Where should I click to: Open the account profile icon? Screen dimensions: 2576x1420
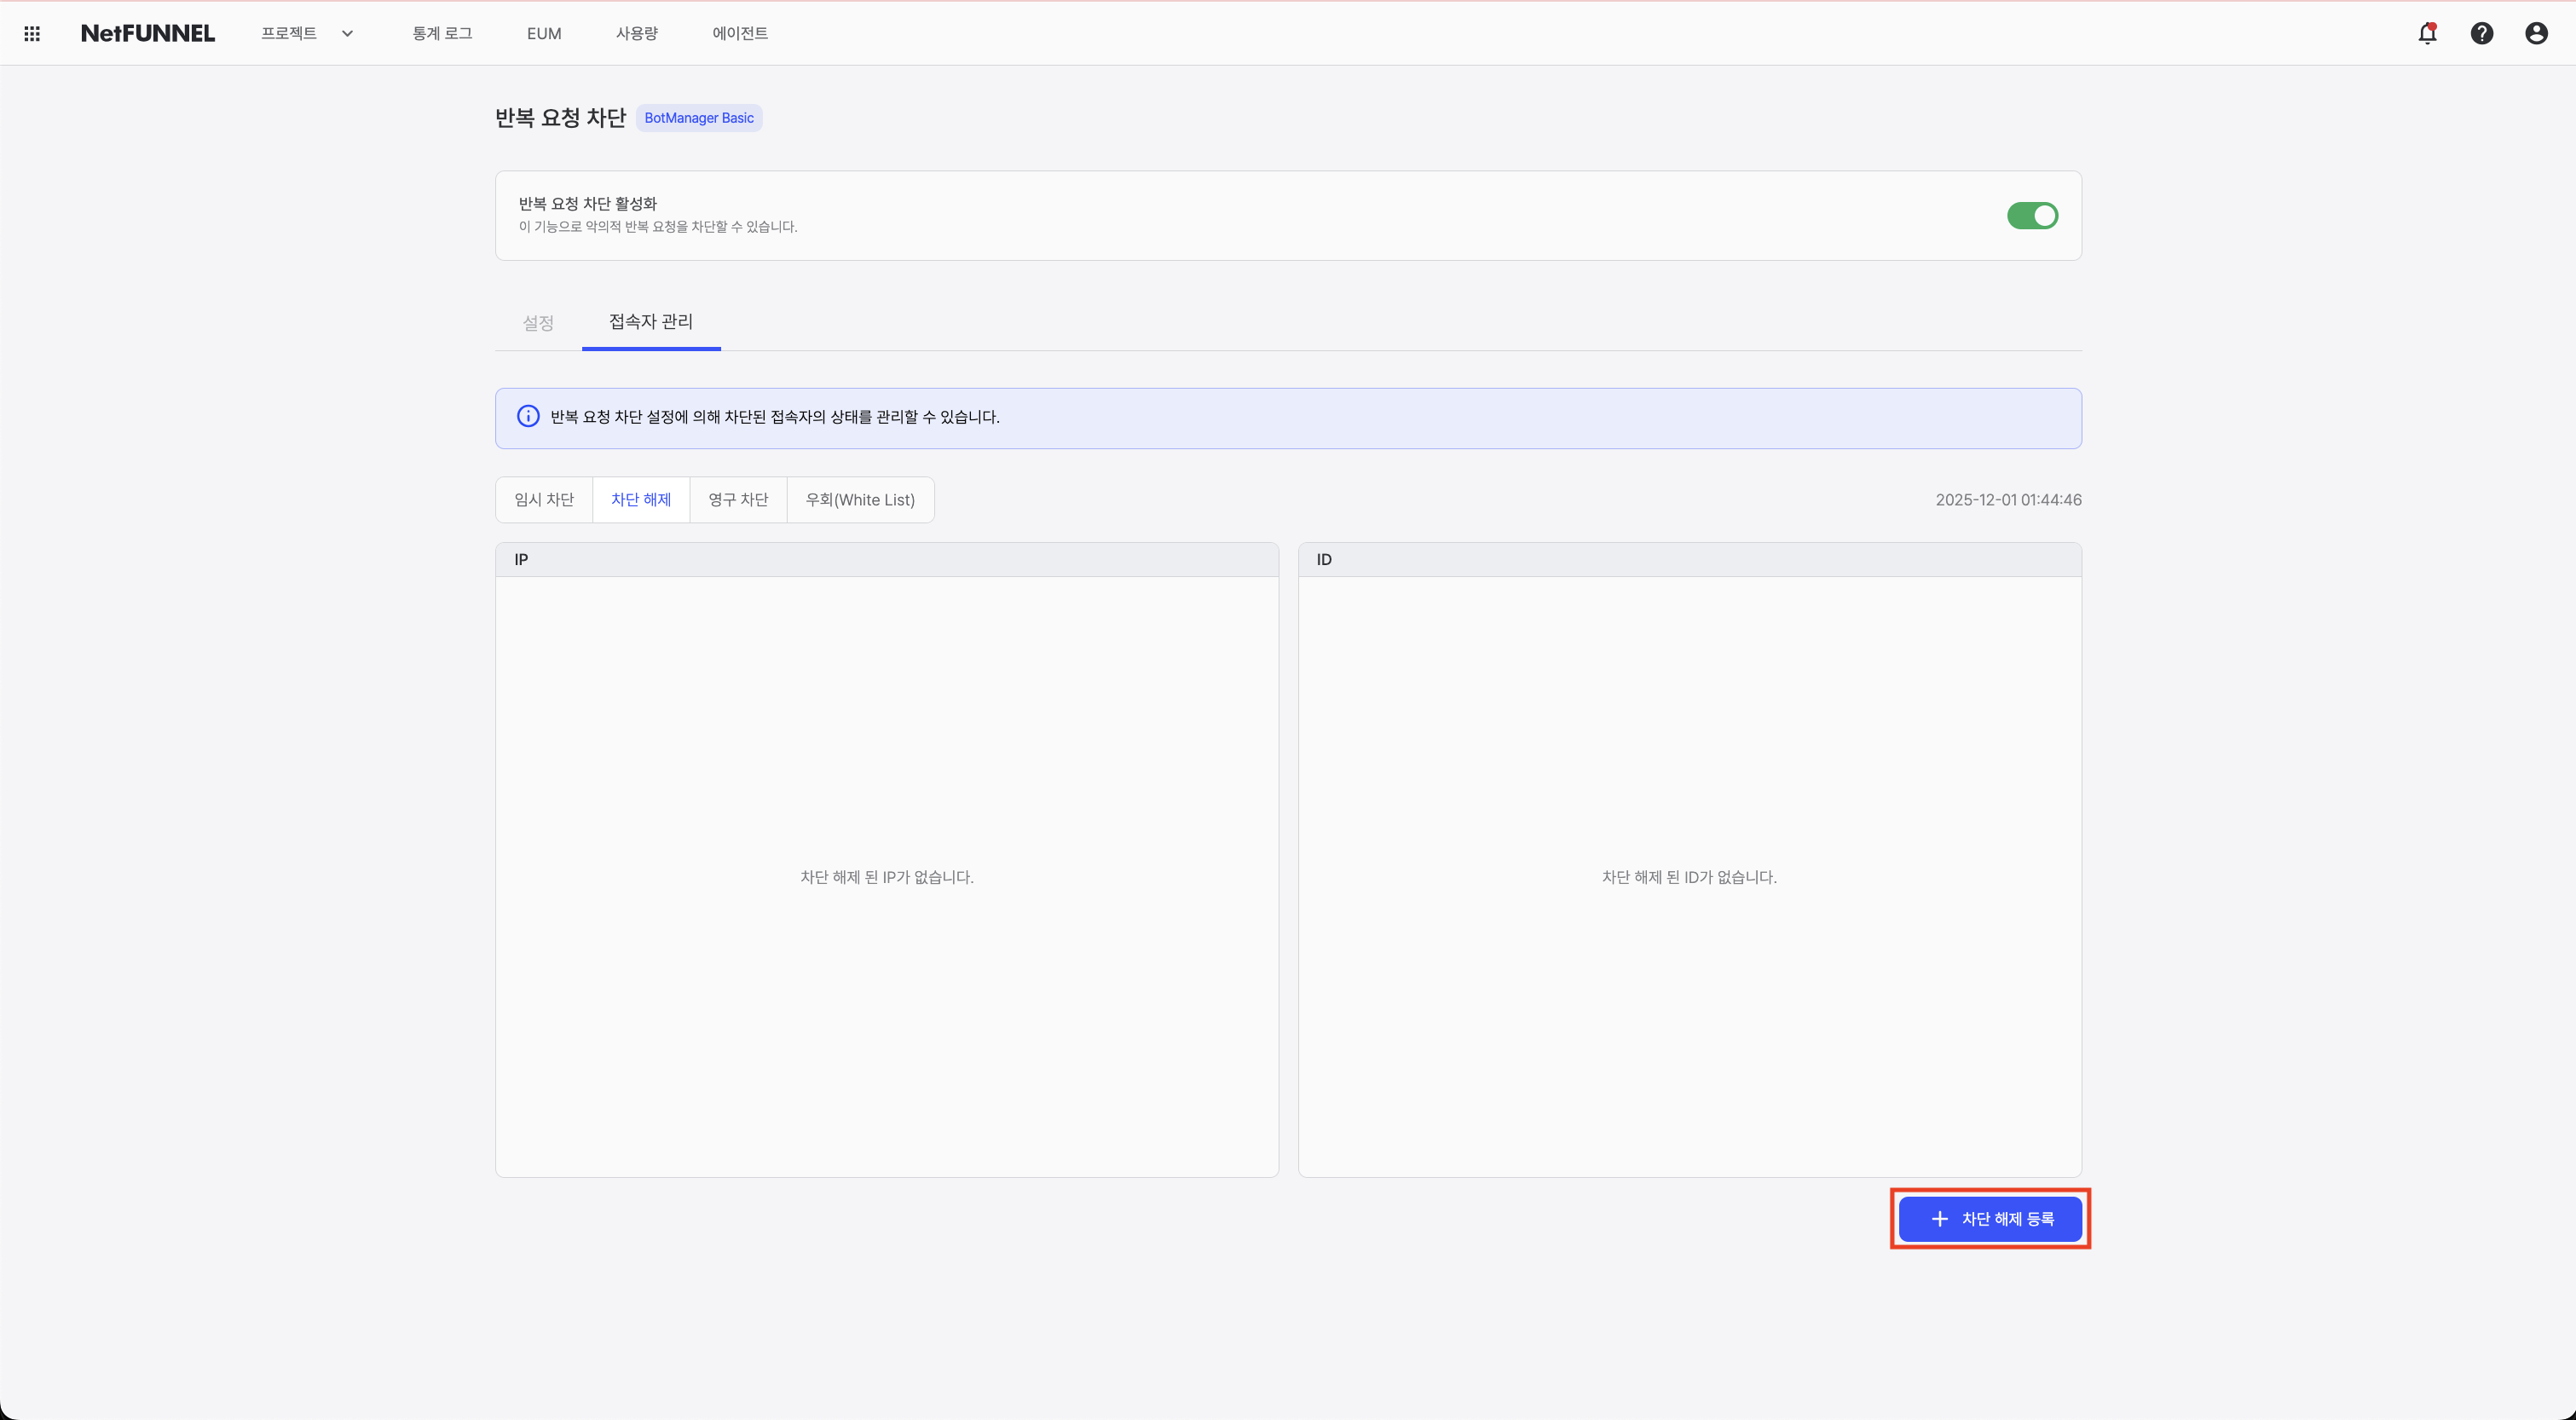[x=2537, y=33]
